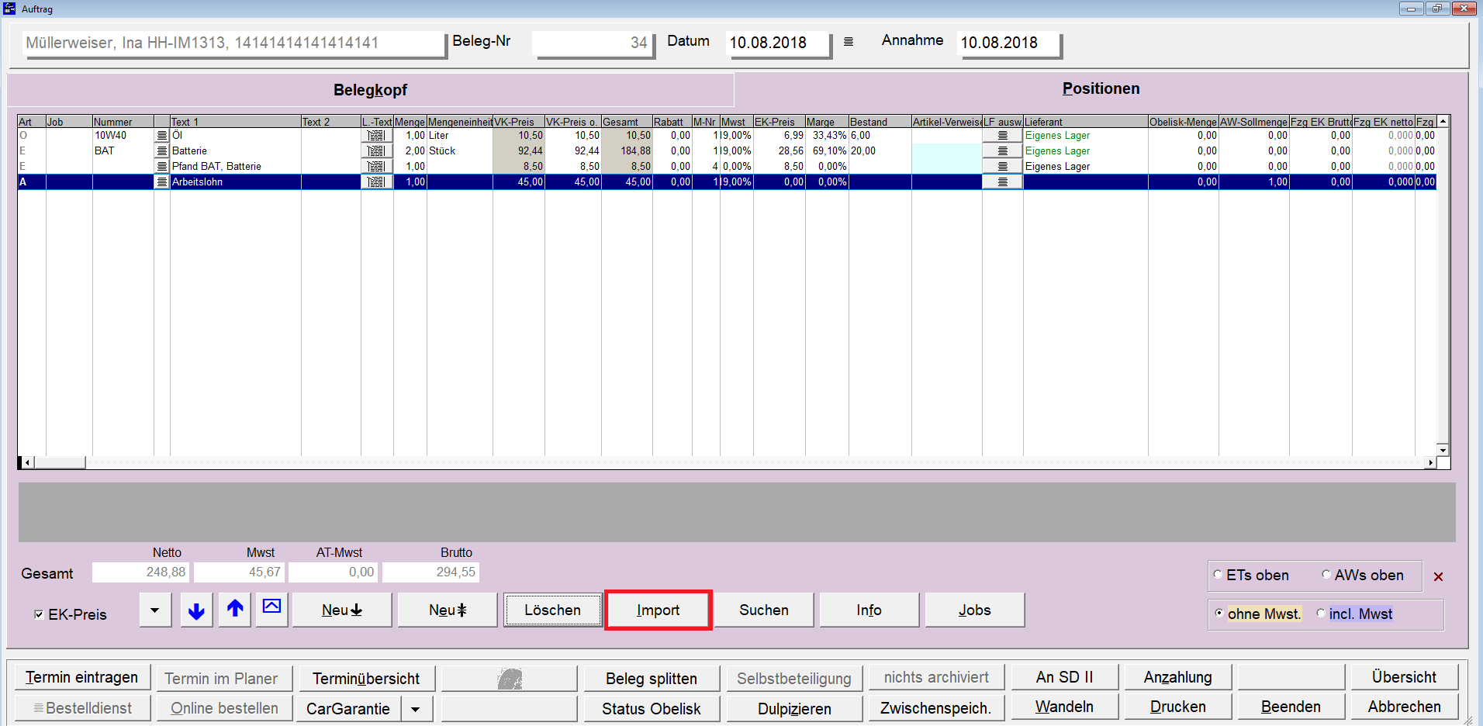Switch to Belegkopf tab
The height and width of the screenshot is (726, 1483).
[370, 90]
